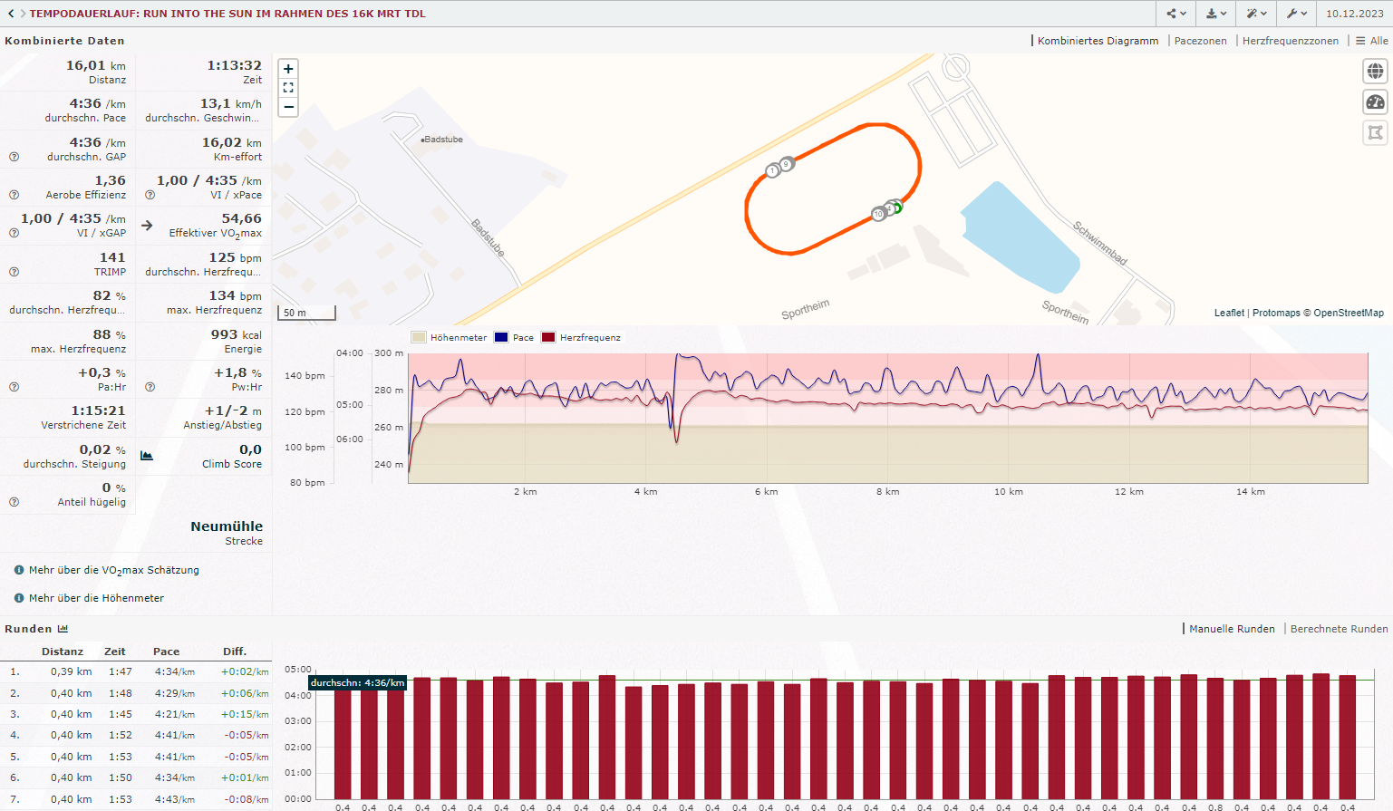Screen dimensions: 1393x811
Task: Open the share dropdown menu
Action: [x=1176, y=14]
